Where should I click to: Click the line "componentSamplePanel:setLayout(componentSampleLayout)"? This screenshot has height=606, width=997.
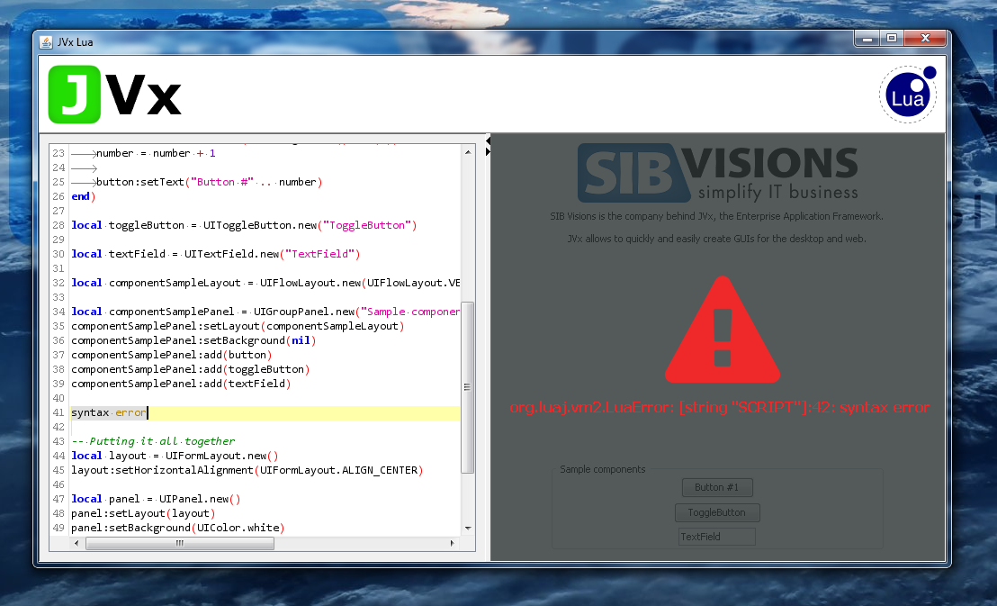coord(238,326)
